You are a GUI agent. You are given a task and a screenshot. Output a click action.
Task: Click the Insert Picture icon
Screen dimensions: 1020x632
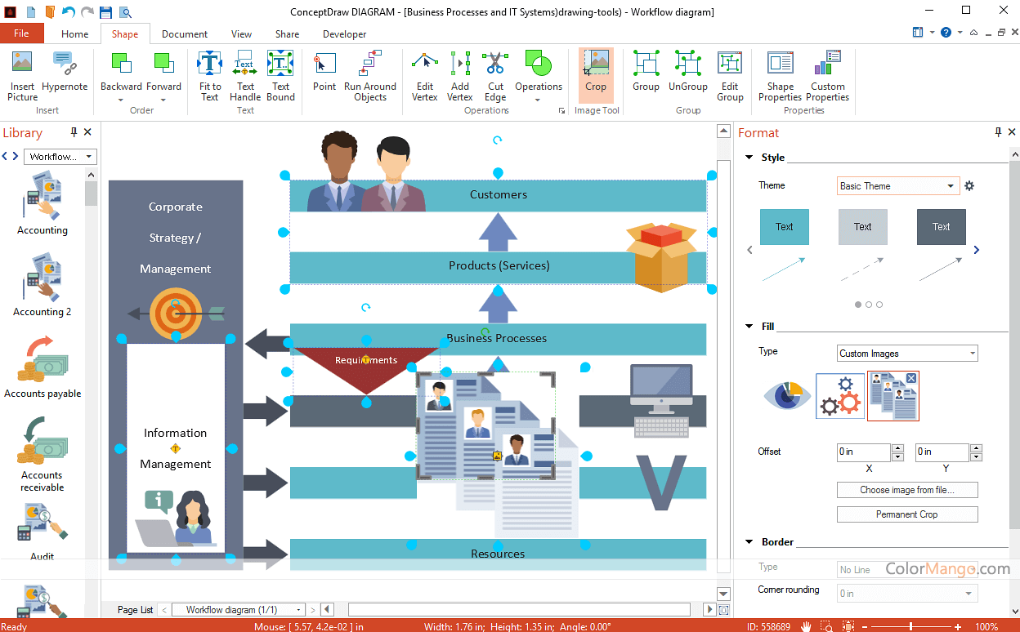coord(21,73)
